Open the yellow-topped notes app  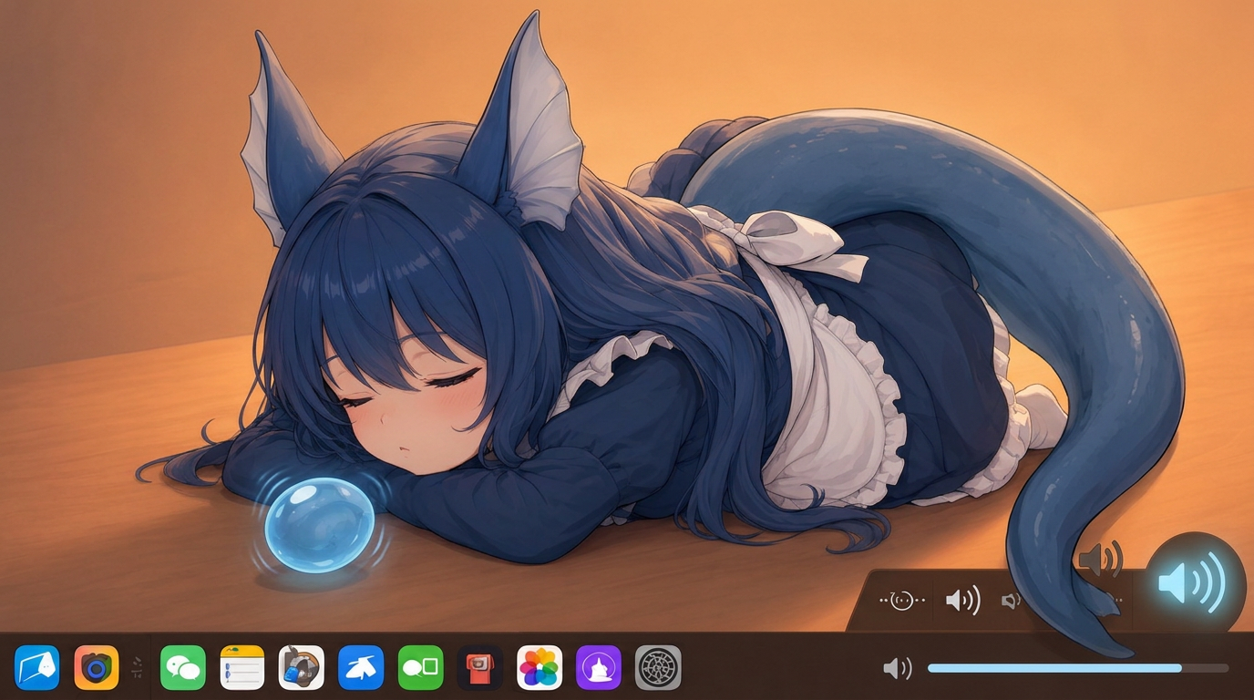click(242, 668)
